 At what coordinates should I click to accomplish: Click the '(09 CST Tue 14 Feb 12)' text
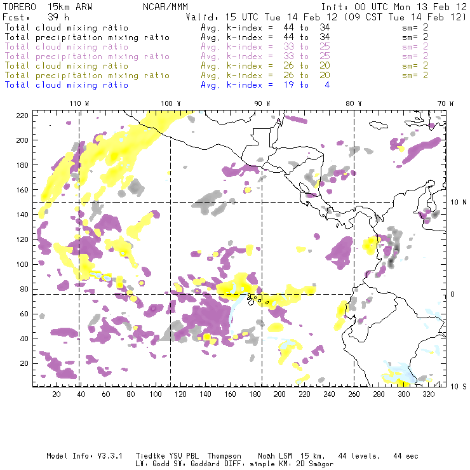point(405,17)
